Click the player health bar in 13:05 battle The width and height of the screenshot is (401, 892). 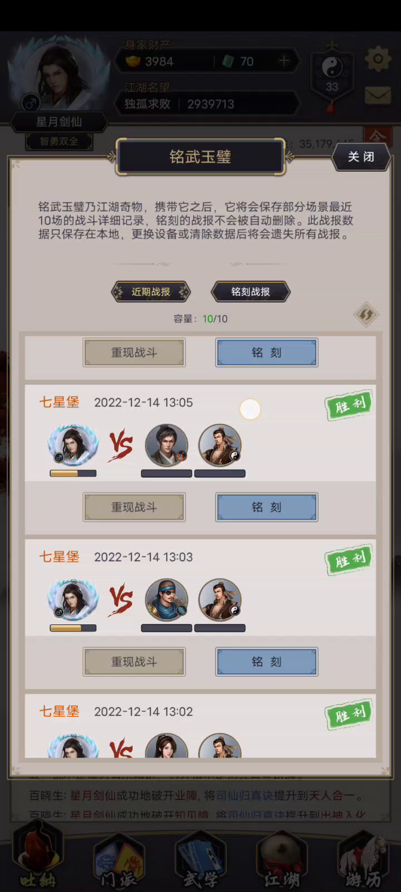pos(73,473)
